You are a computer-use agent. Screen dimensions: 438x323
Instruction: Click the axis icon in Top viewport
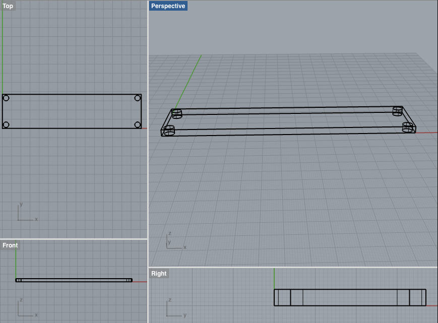click(x=27, y=212)
